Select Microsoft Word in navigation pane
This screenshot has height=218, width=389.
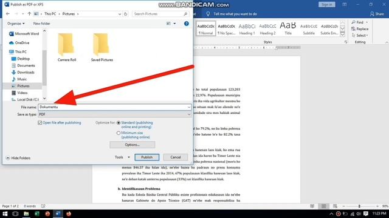(x=24, y=34)
